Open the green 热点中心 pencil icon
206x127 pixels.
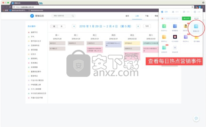point(164,26)
